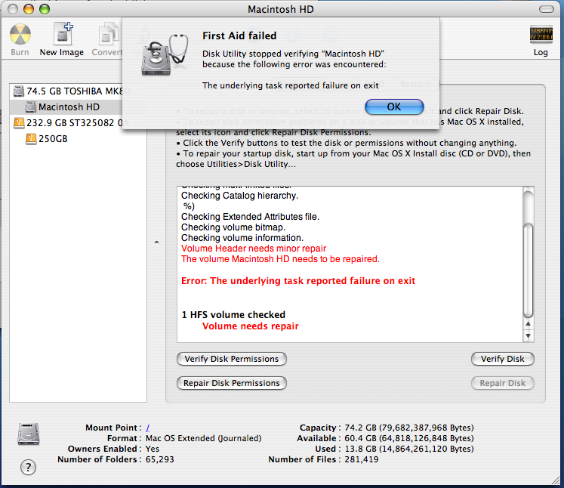
Task: Open the Help question mark button
Action: click(28, 468)
